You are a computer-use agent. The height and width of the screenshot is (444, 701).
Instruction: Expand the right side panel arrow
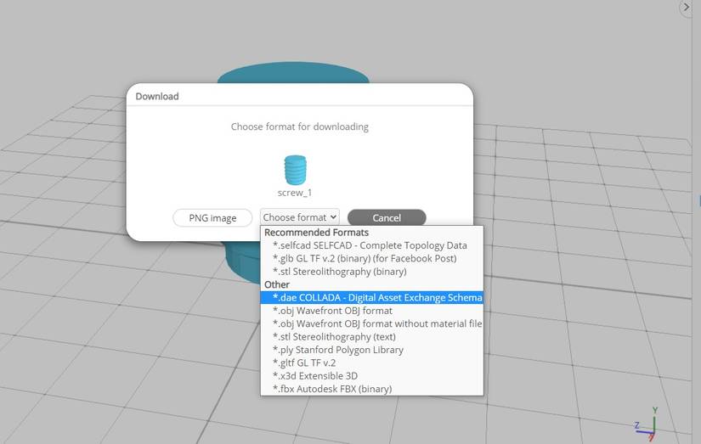coord(687,7)
